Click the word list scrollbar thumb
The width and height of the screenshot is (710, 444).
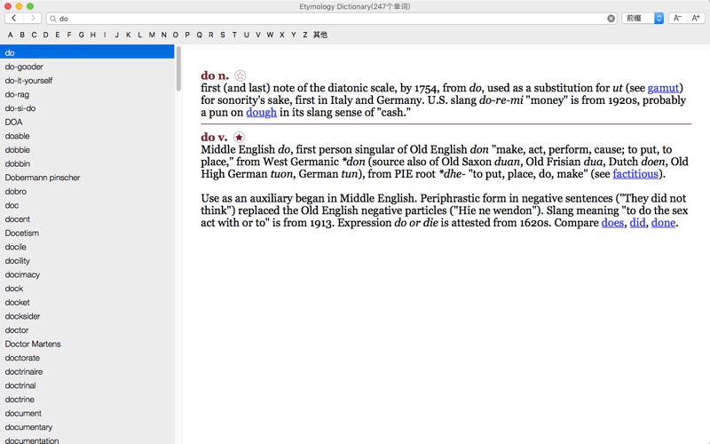point(178,69)
